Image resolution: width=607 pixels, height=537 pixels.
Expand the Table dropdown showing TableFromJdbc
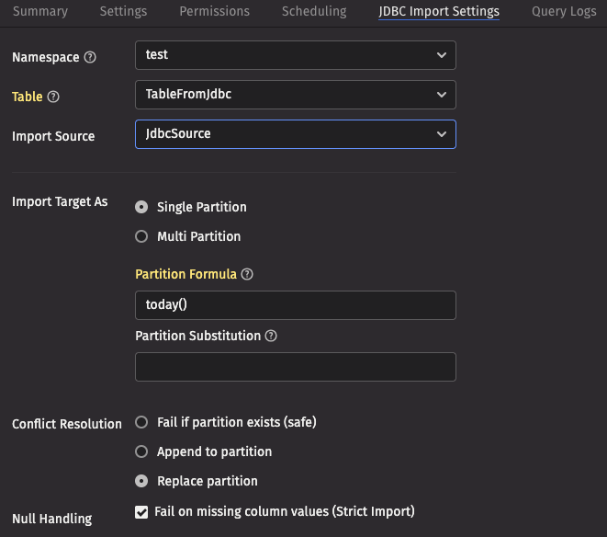(x=295, y=94)
